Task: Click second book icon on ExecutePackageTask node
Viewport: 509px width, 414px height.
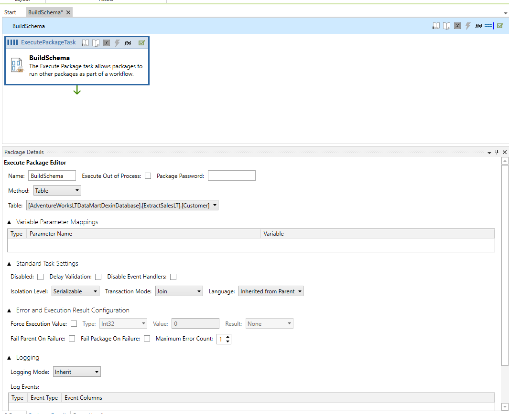Action: [x=96, y=43]
